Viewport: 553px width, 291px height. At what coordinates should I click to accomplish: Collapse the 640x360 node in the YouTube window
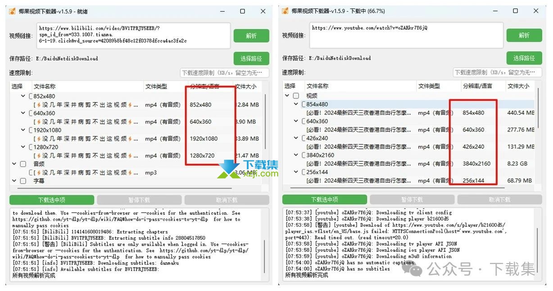[x=296, y=121]
